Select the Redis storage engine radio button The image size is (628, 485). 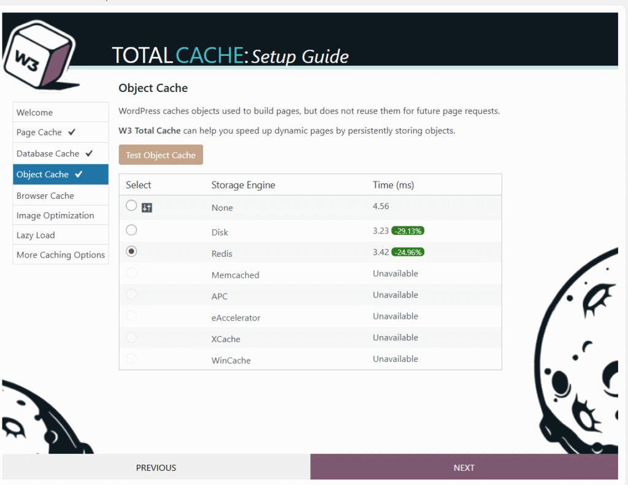click(x=131, y=251)
